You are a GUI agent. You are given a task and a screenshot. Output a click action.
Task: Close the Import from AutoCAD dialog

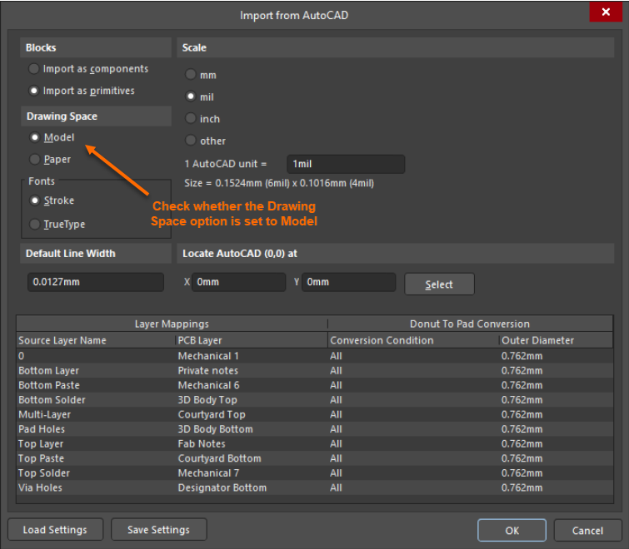click(x=606, y=12)
